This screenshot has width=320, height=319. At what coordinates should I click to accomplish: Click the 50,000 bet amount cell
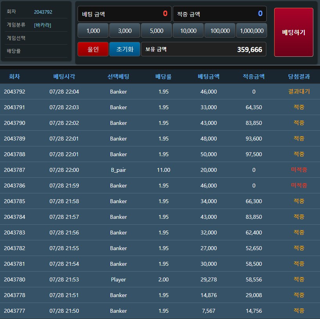coord(209,154)
